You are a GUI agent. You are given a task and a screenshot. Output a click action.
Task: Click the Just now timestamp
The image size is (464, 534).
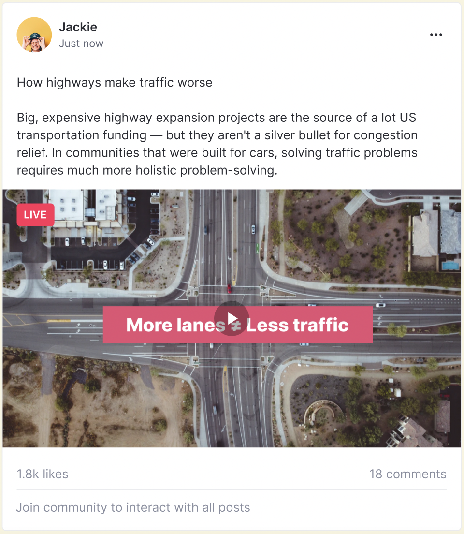pos(81,44)
